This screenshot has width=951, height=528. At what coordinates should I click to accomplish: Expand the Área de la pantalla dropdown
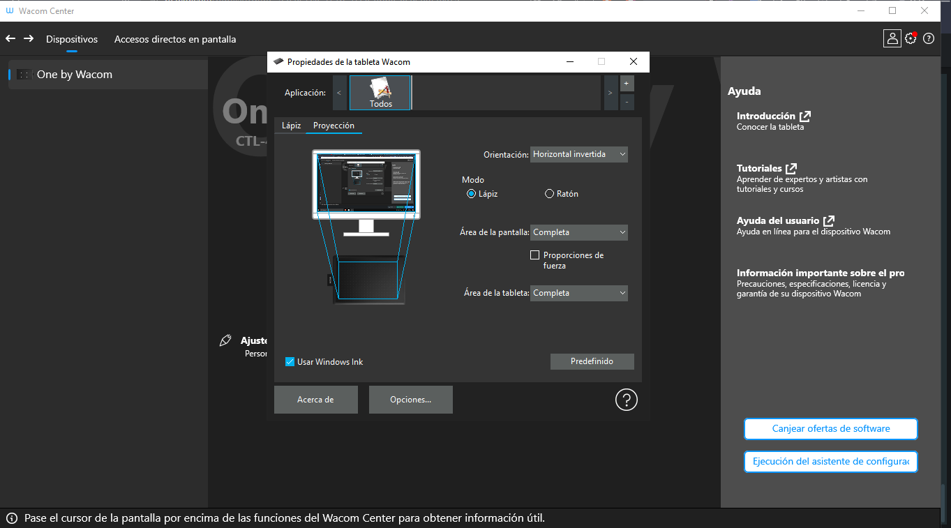tap(578, 232)
